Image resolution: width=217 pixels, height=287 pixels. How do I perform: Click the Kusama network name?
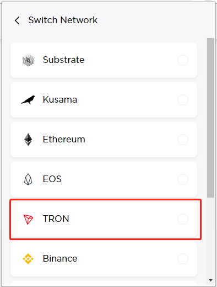pyautogui.click(x=60, y=99)
